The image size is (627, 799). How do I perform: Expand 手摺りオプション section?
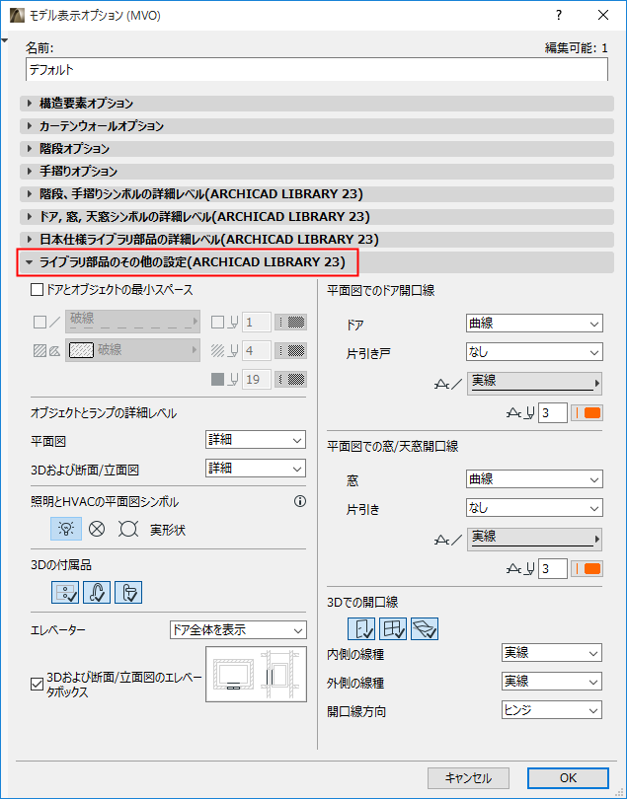[x=316, y=172]
